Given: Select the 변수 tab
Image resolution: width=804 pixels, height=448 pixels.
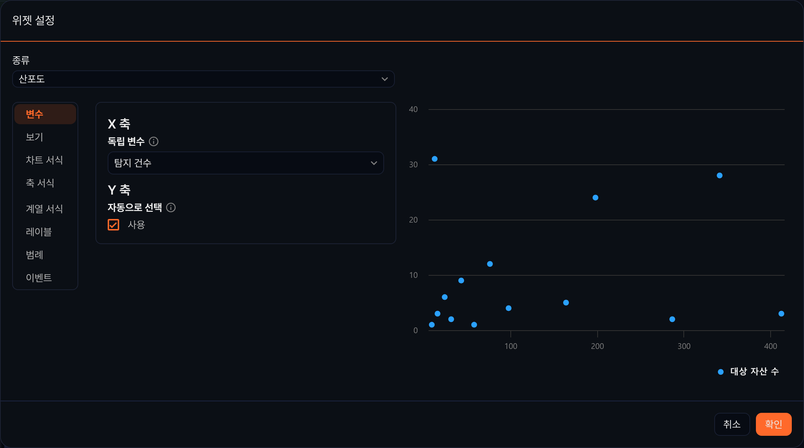Looking at the screenshot, I should (x=45, y=114).
